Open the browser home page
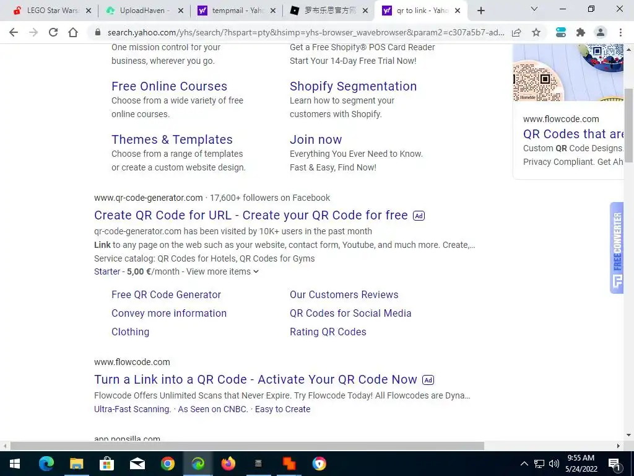Screen dimensions: 634x476 point(73,32)
